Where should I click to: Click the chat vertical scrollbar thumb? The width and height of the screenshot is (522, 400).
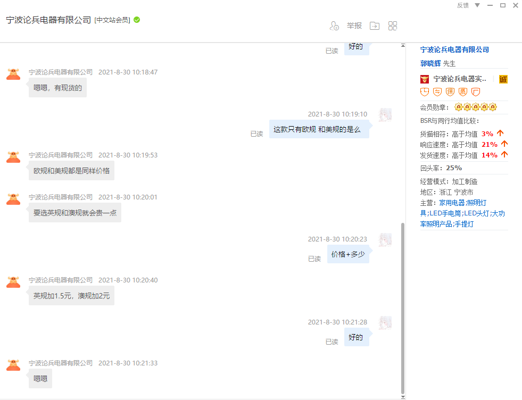[403, 309]
